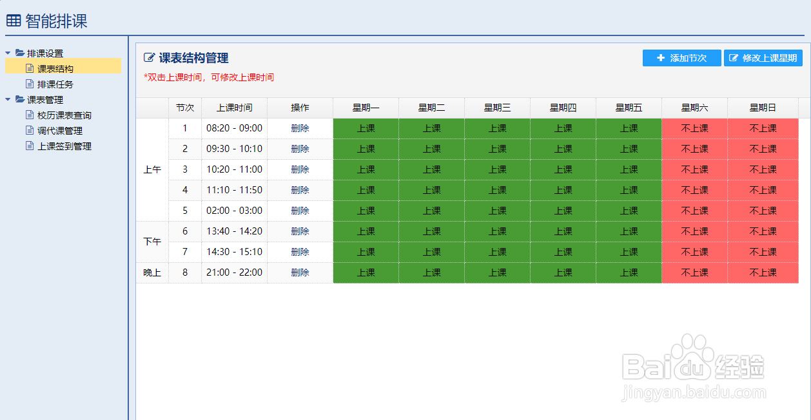Select the time 02:00 - 03:00
Image resolution: width=811 pixels, height=420 pixels.
234,211
